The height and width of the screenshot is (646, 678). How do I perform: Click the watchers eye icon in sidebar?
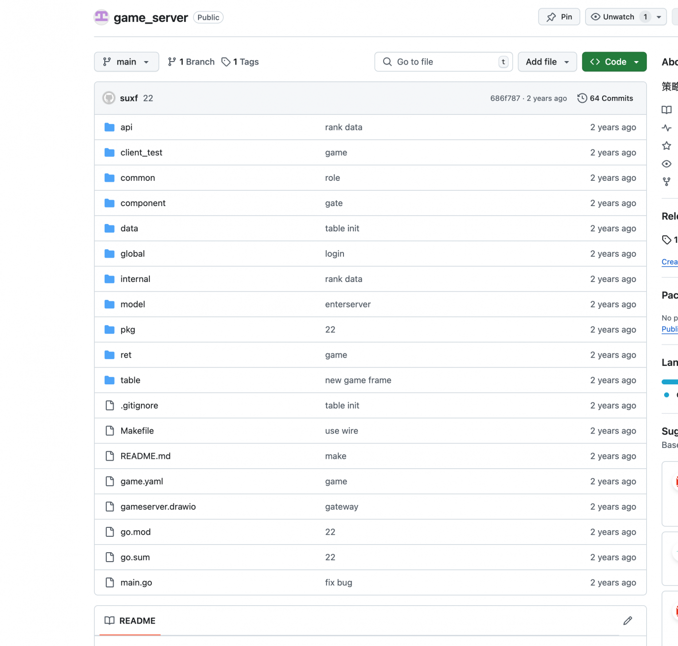point(667,164)
